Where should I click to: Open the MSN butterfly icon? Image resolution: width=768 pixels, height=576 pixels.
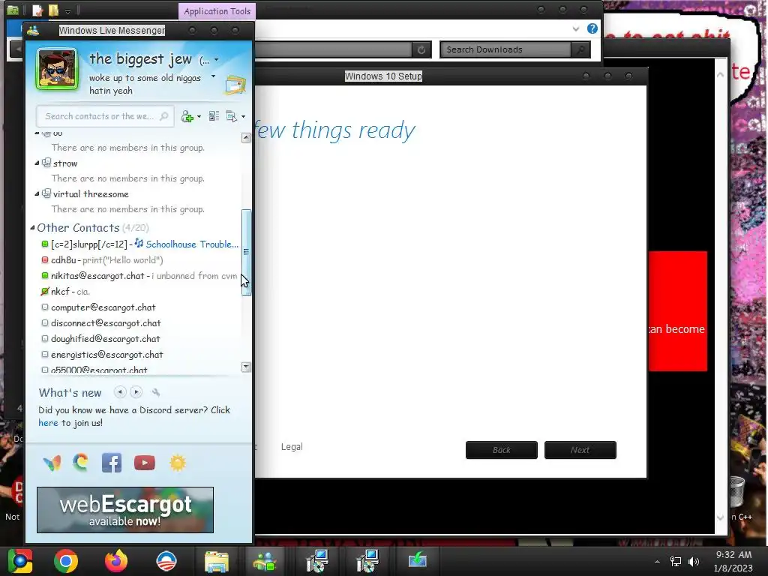point(52,463)
